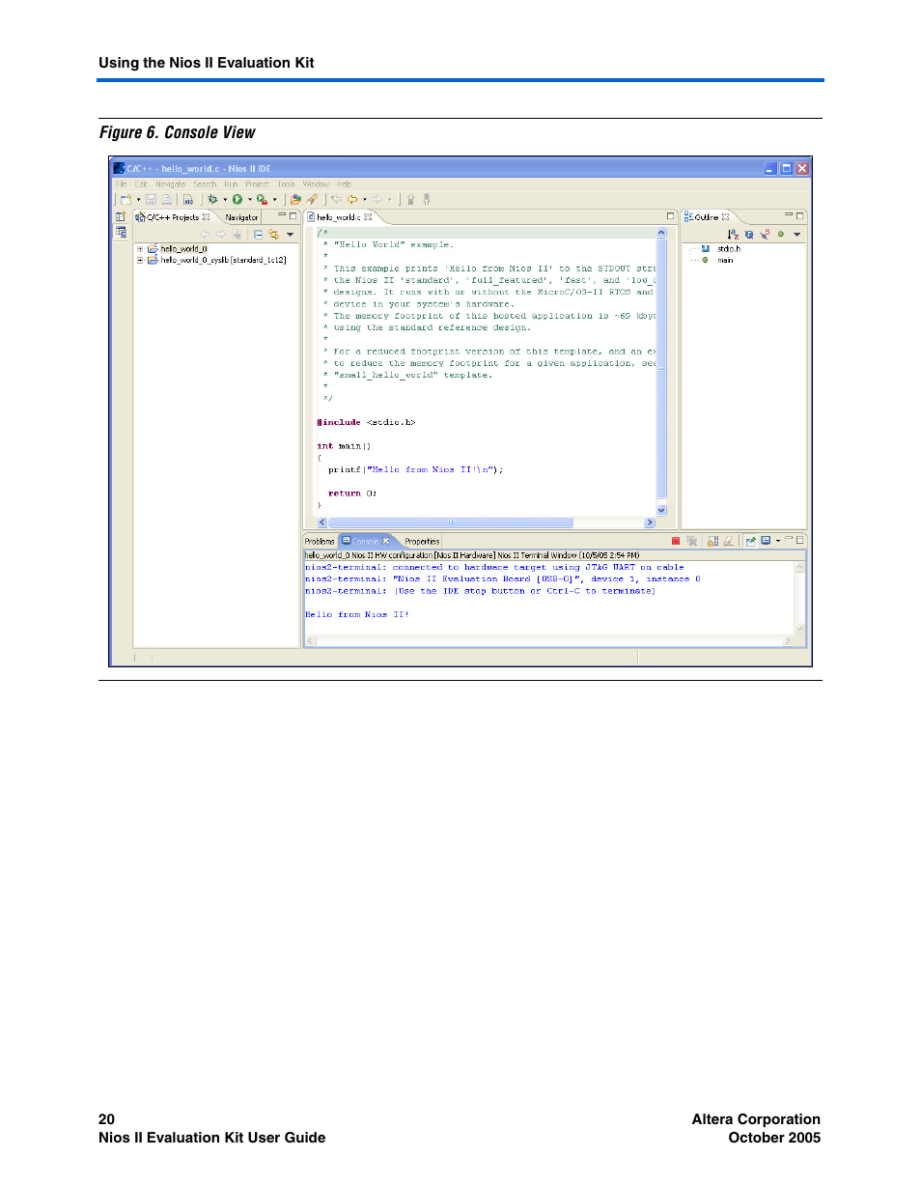Open the Run icon dropdown arrow

[x=250, y=200]
